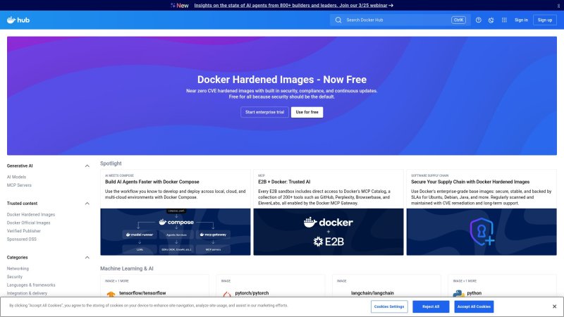The image size is (564, 317).
Task: Collapse the Categories section
Action: pos(87,258)
